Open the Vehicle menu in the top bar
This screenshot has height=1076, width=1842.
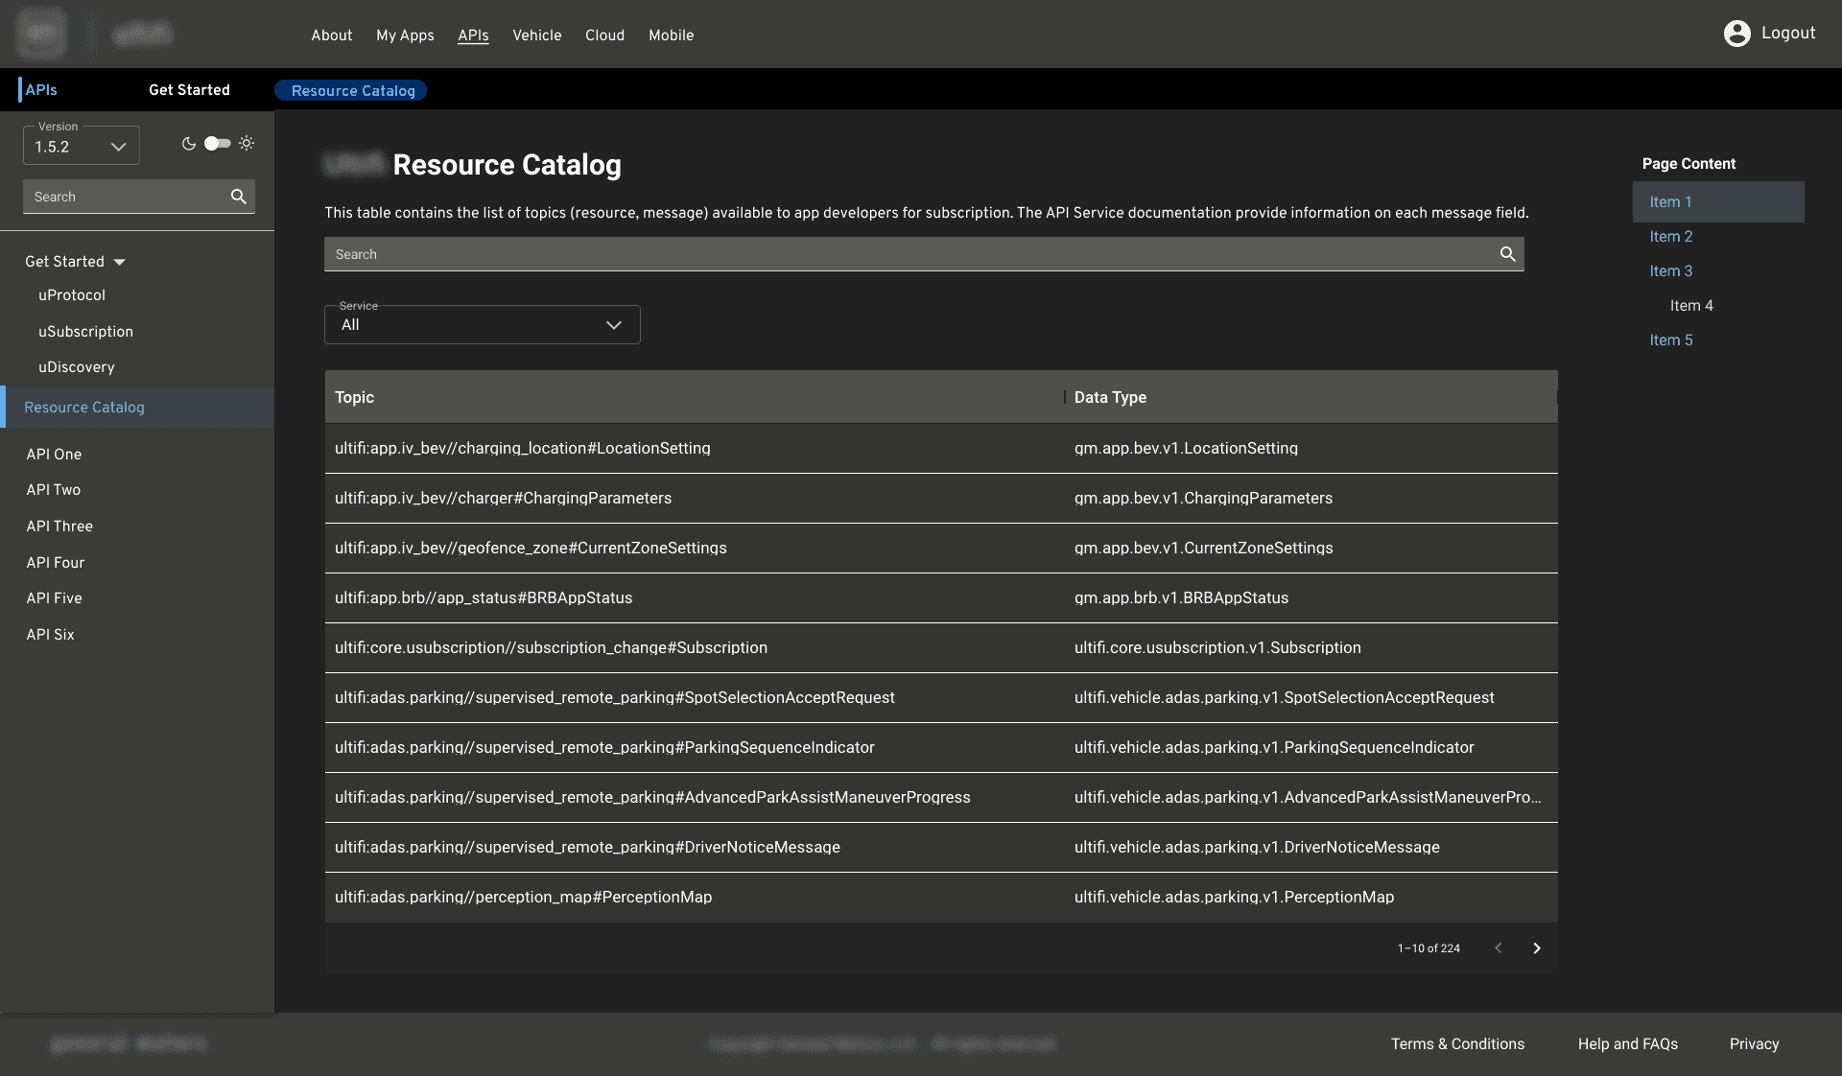(536, 35)
